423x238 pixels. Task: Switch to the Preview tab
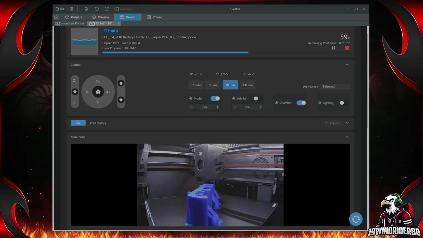click(100, 17)
